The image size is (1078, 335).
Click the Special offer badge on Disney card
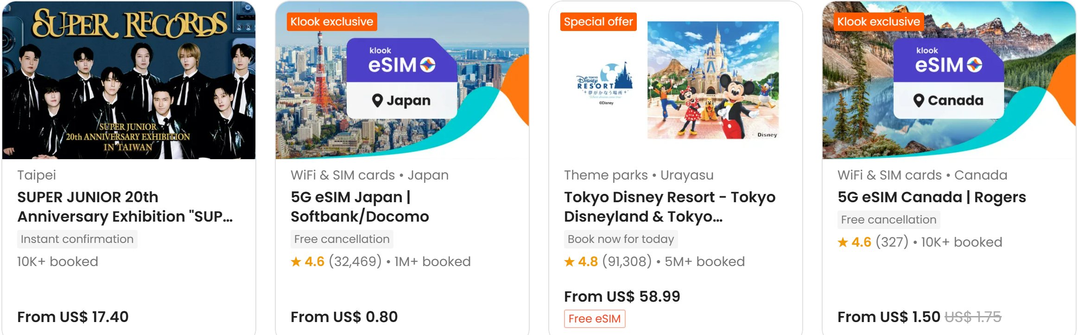(x=598, y=22)
